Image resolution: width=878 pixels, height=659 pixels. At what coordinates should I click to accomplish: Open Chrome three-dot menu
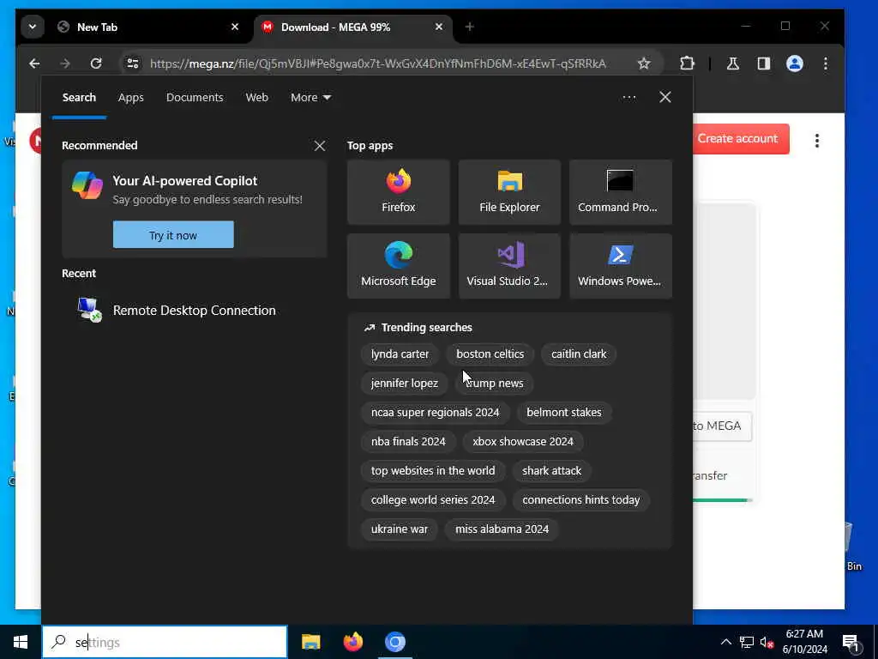(826, 63)
